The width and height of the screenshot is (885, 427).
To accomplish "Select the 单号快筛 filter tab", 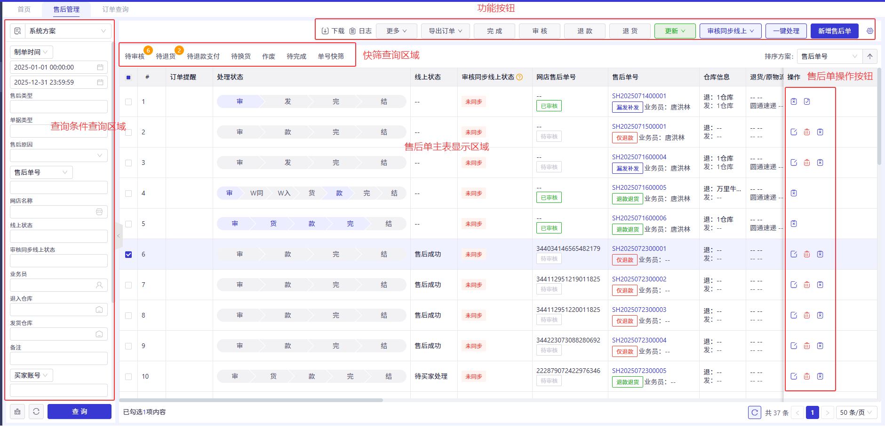I will 331,56.
